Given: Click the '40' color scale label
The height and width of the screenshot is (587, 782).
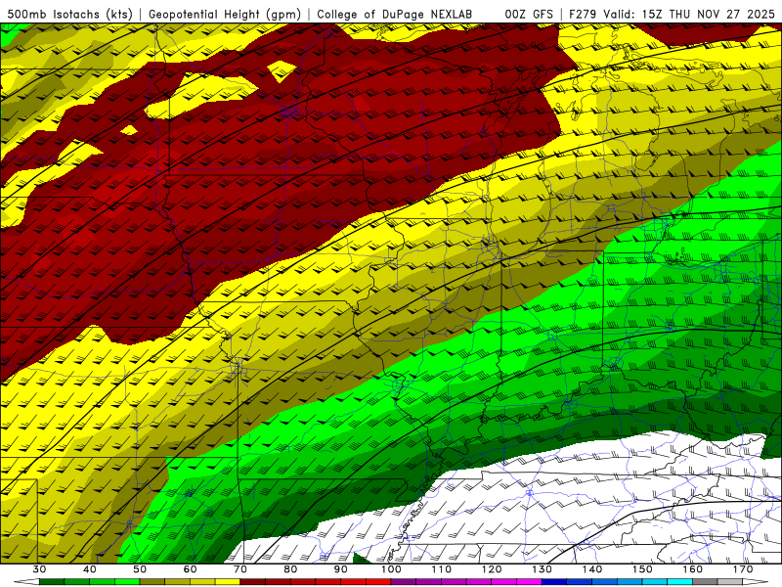Looking at the screenshot, I should click(x=90, y=569).
